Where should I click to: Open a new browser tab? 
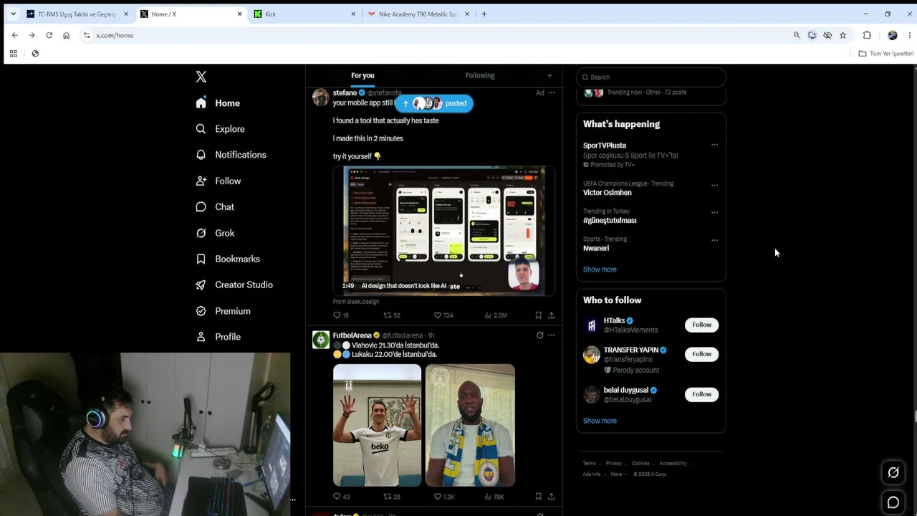(484, 14)
